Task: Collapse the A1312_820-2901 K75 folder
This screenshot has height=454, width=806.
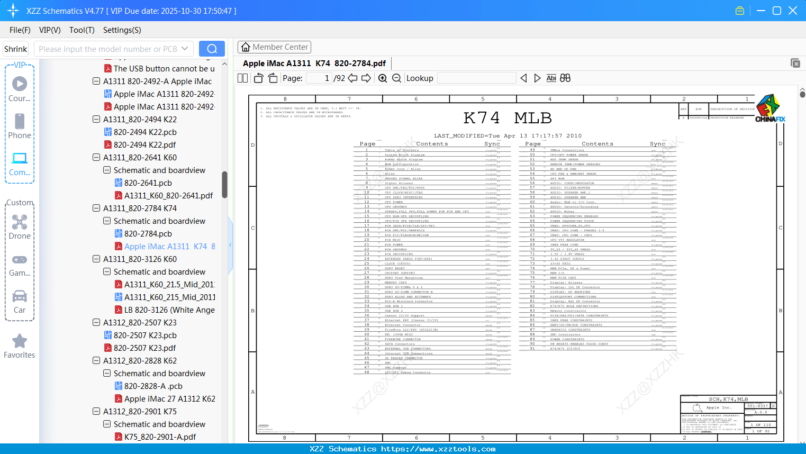Action: tap(96, 412)
